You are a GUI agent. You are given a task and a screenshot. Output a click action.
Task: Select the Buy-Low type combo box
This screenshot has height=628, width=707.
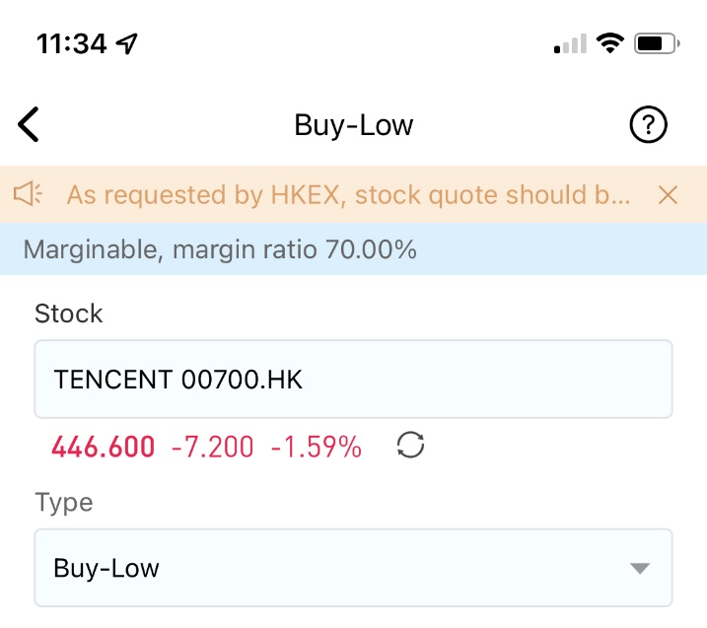[x=353, y=568]
